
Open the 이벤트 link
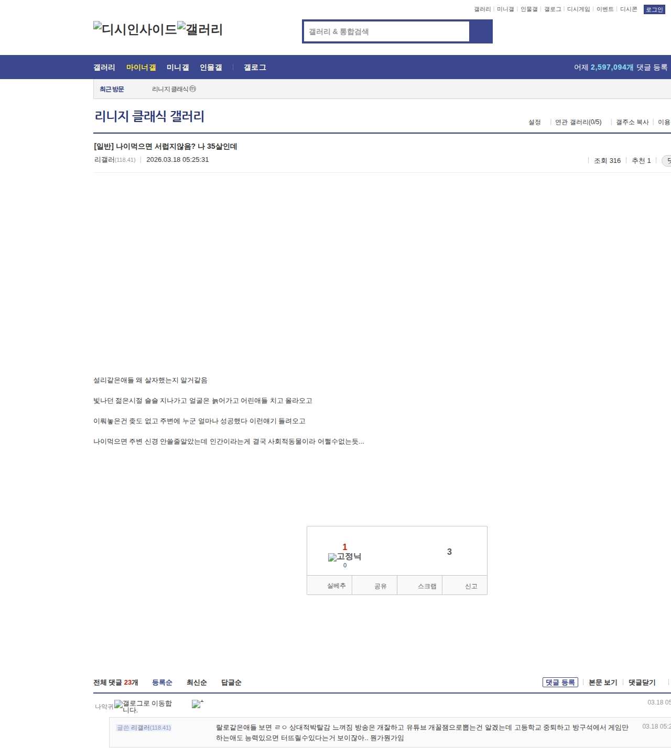click(605, 9)
